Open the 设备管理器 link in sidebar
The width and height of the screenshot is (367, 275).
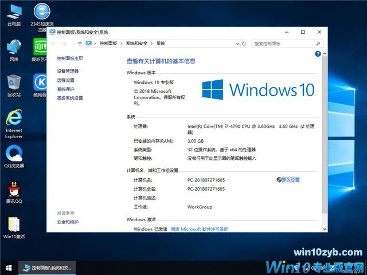click(68, 71)
